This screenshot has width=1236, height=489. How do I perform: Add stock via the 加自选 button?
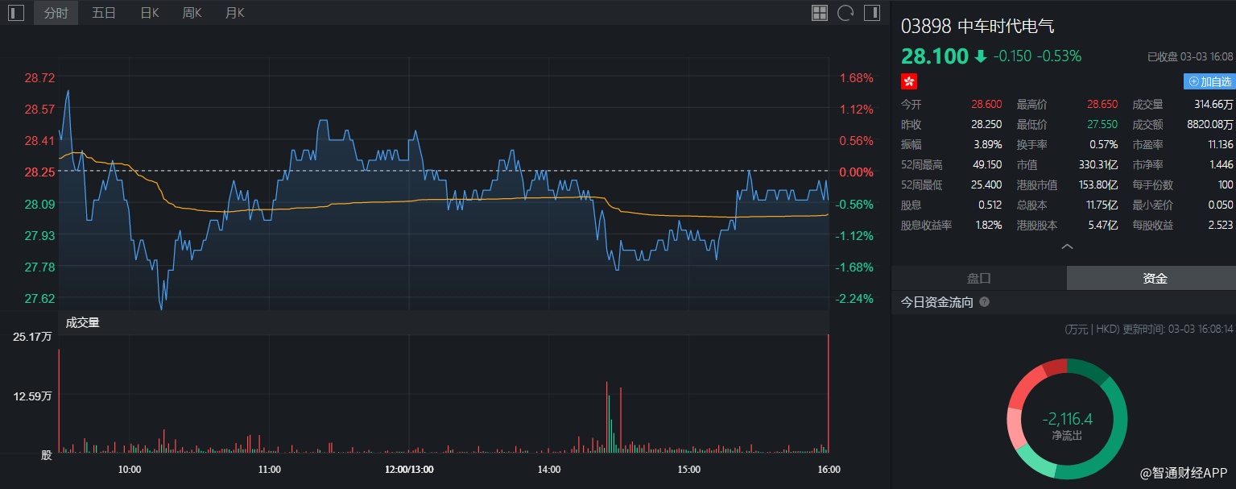click(1209, 81)
